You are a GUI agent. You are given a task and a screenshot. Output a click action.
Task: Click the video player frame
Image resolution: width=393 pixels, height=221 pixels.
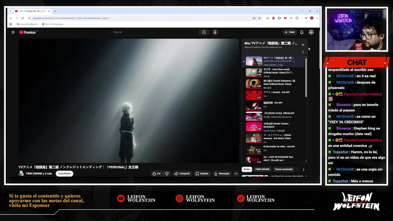tap(129, 101)
